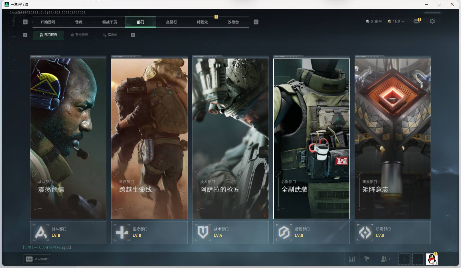This screenshot has height=268, width=461.
Task: Click the statistics bar chart icon
Action: (x=352, y=259)
